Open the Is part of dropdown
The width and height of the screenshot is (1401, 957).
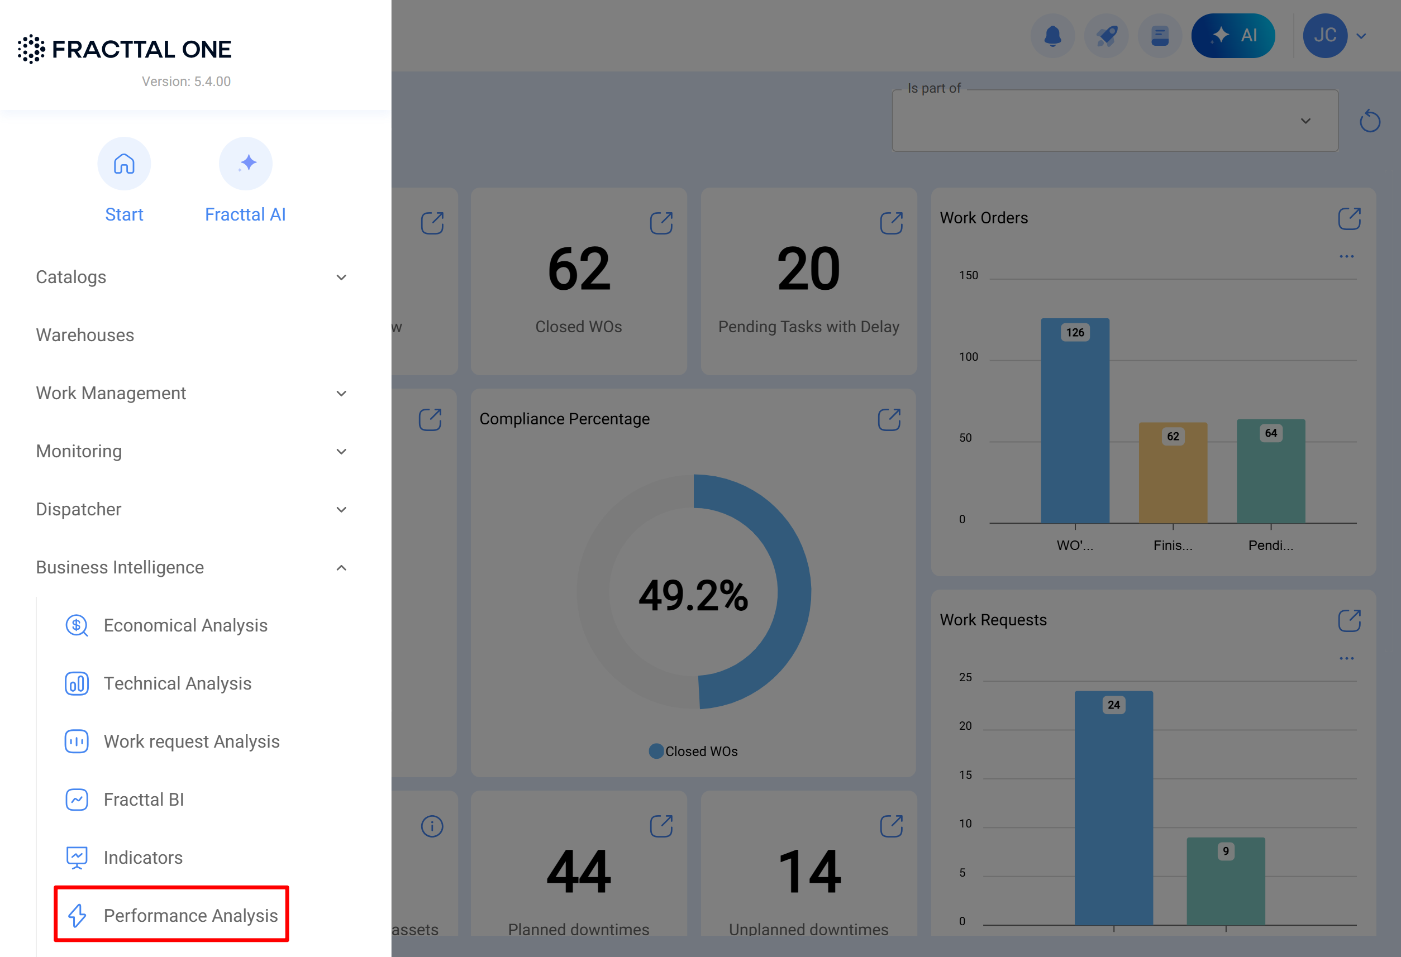click(1114, 121)
